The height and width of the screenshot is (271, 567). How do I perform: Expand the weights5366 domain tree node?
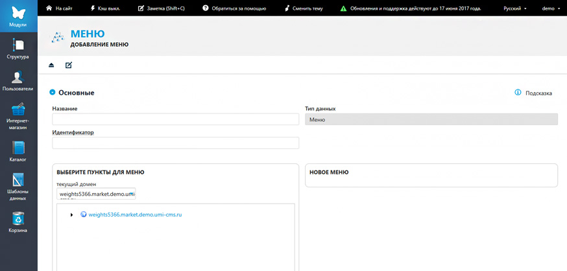tap(71, 215)
